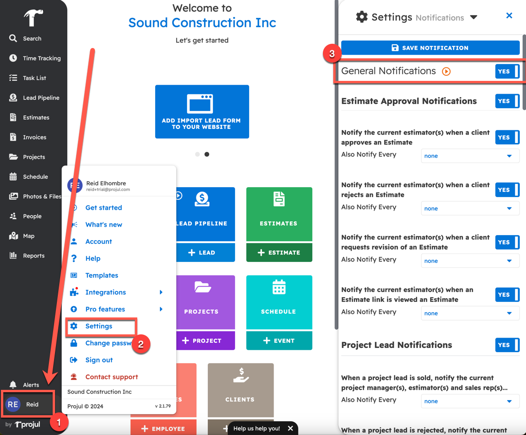Open the Photos & Files section
Screen dimensions: 526x435
(13, 196)
